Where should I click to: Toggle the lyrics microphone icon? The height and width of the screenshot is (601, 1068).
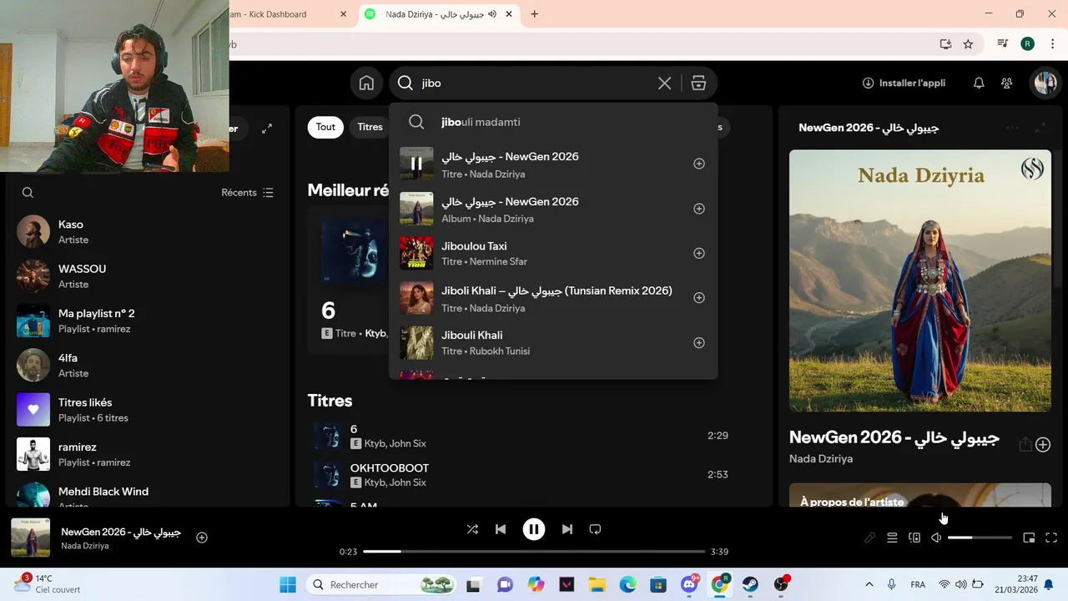coord(869,538)
